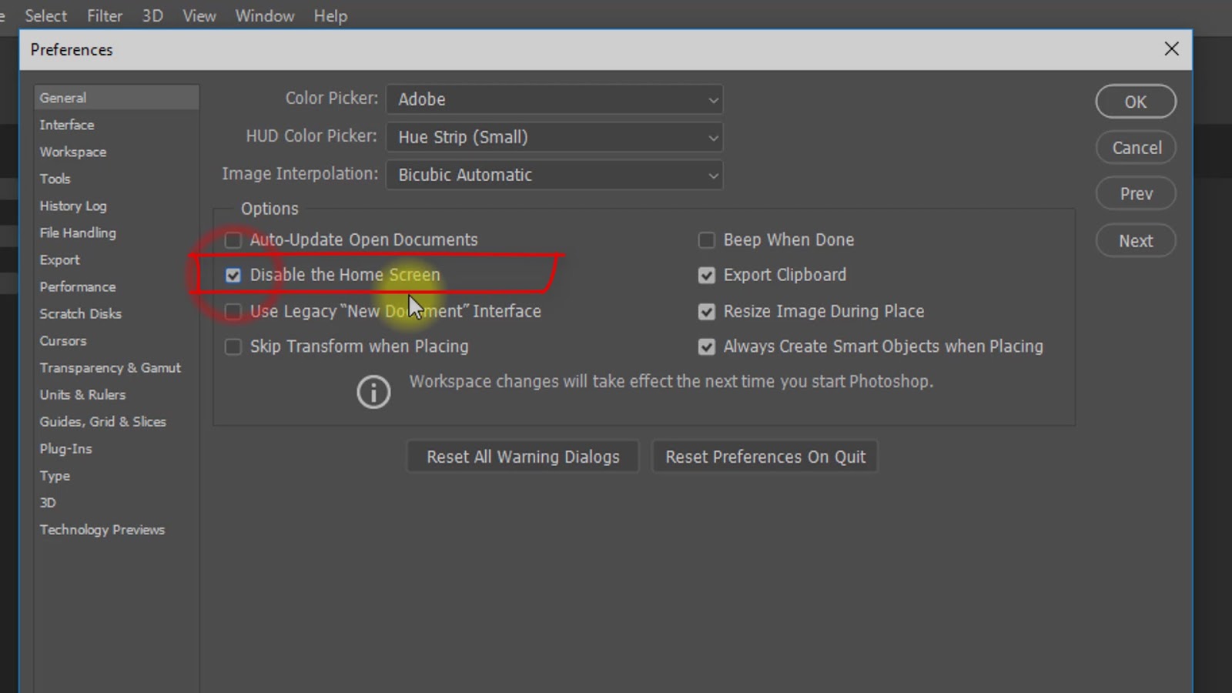Click Reset All Warning Dialogs

pos(522,456)
